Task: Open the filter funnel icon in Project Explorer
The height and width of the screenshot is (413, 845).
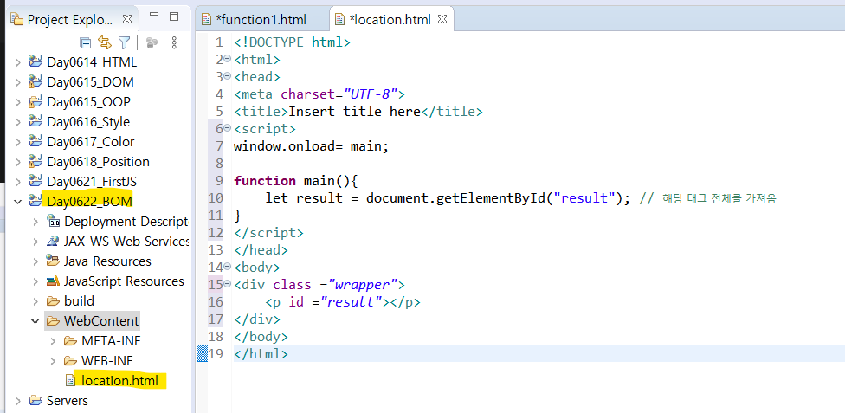Action: [125, 42]
